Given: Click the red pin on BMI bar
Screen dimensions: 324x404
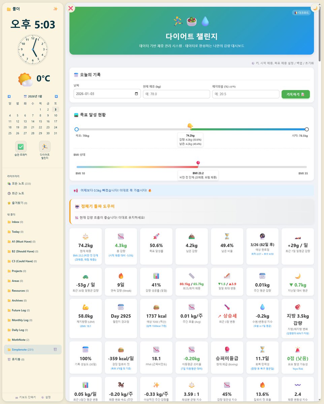Looking at the screenshot, I should (198, 164).
